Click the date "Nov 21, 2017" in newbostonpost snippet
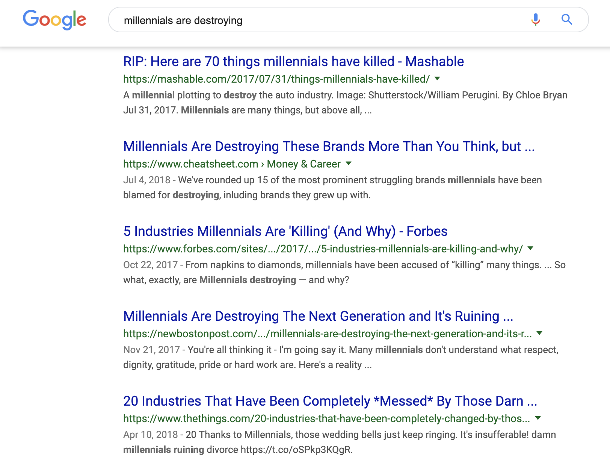610x471 pixels. coord(151,350)
